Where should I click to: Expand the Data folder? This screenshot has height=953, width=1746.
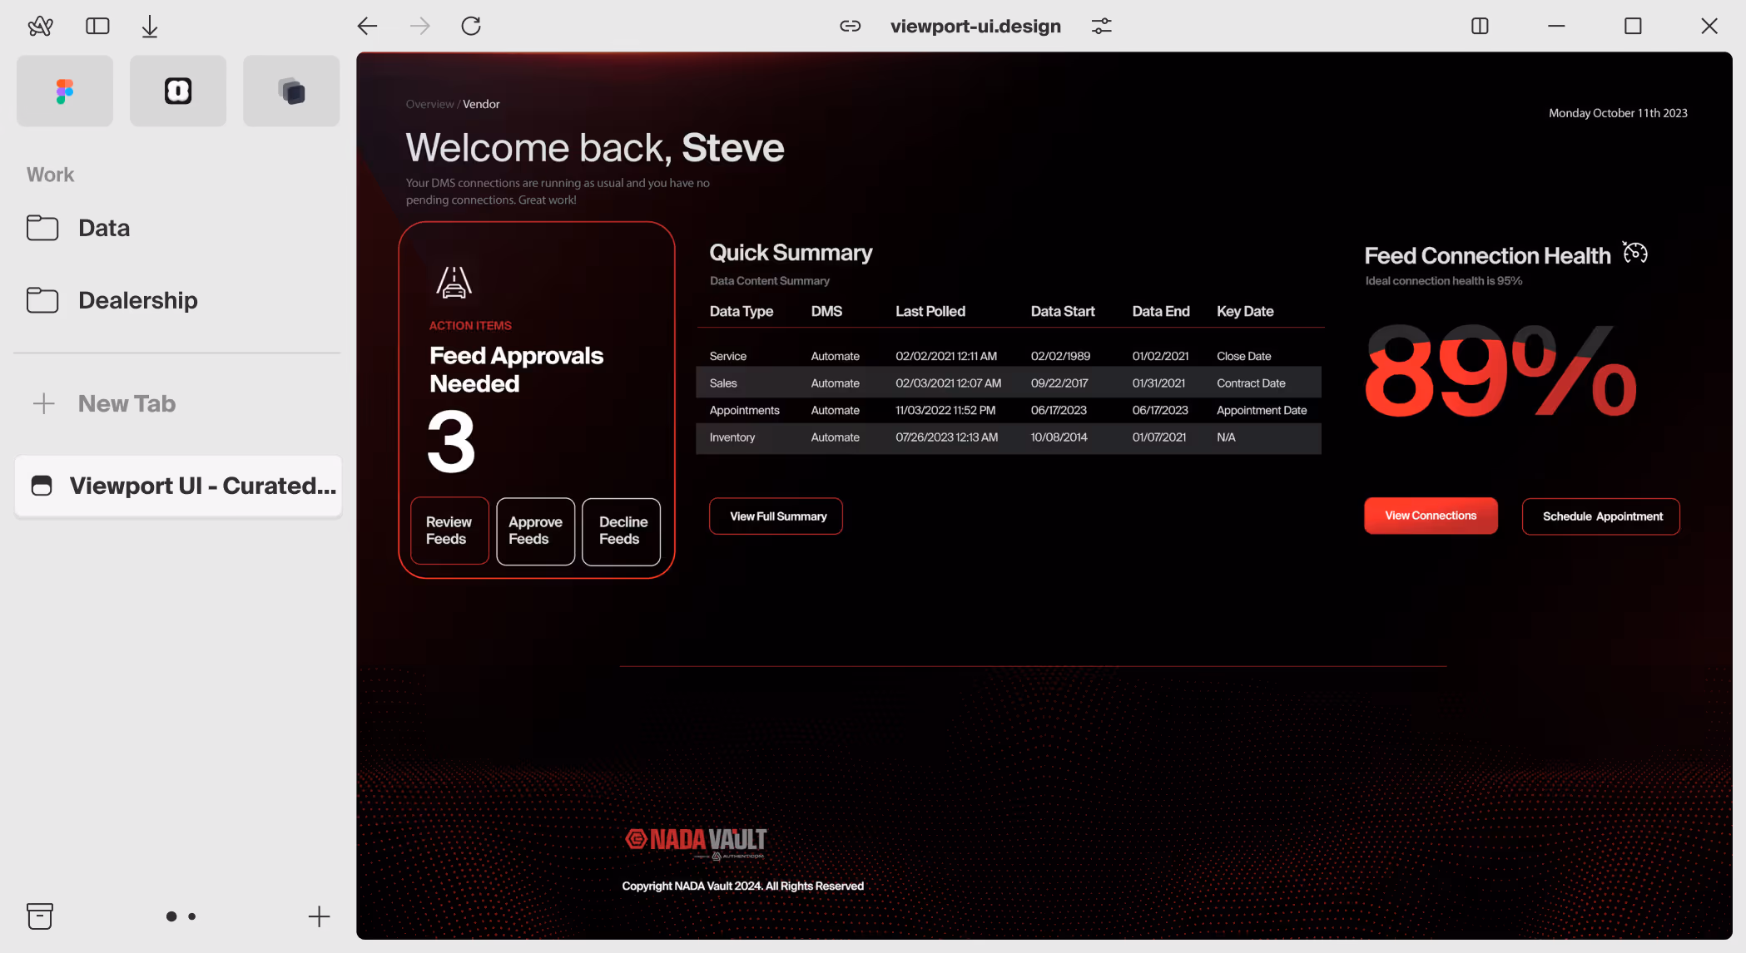(x=103, y=228)
